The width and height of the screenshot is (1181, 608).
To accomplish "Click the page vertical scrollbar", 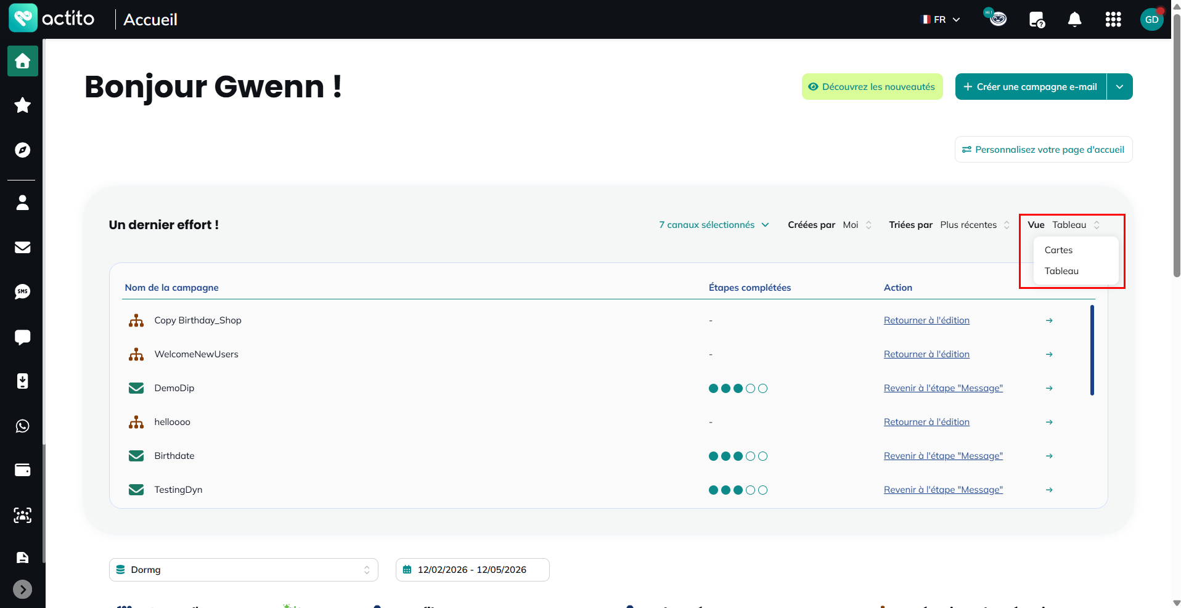I will (1177, 145).
